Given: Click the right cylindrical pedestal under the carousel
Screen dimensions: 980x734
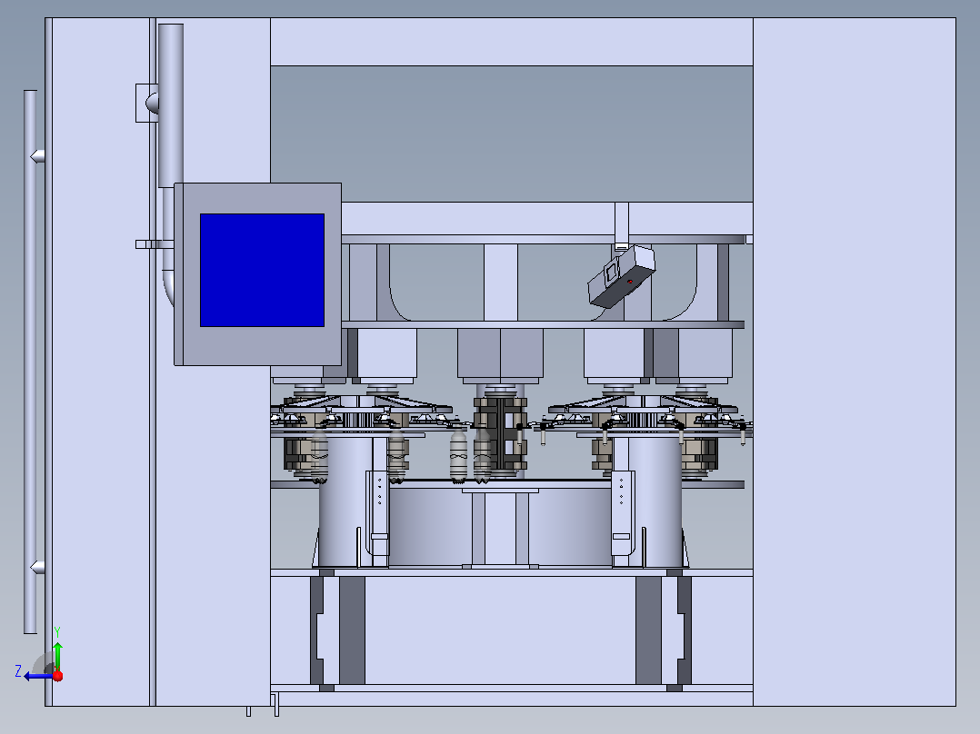Looking at the screenshot, I should 653,501.
